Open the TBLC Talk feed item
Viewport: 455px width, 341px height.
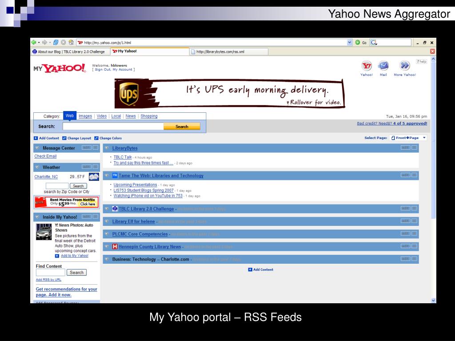coord(123,157)
